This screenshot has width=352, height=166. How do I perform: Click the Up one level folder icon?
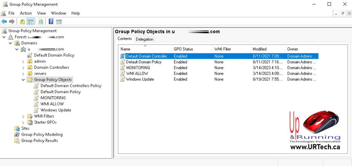point(22,22)
